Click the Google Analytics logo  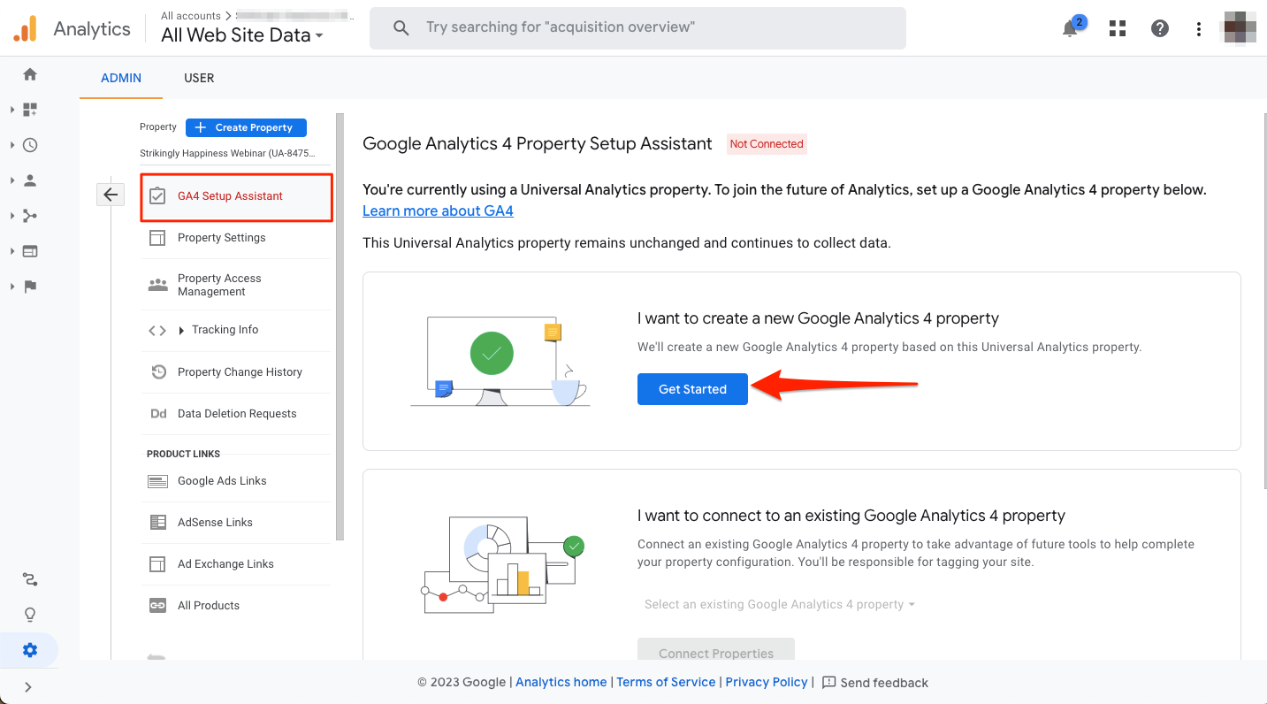click(25, 29)
